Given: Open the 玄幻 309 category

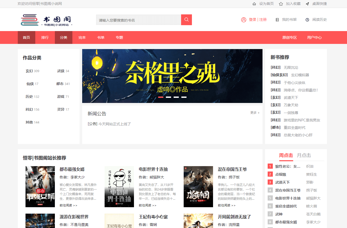Looking at the screenshot, I should [32, 71].
